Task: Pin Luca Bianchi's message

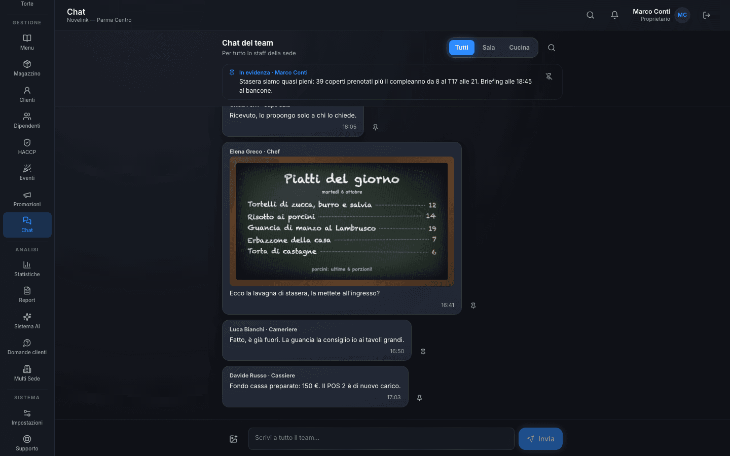Action: click(423, 352)
